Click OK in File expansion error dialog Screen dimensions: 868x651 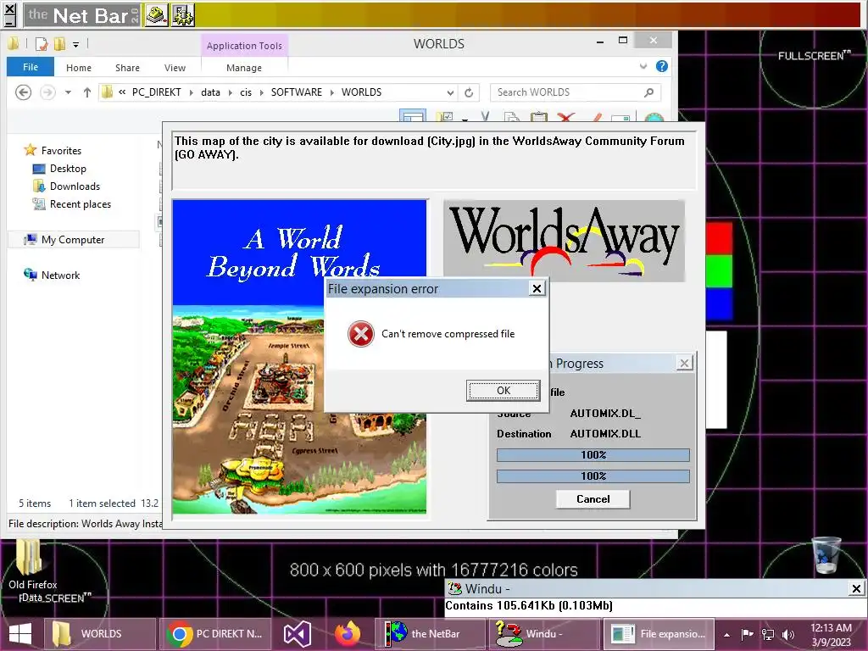[503, 390]
